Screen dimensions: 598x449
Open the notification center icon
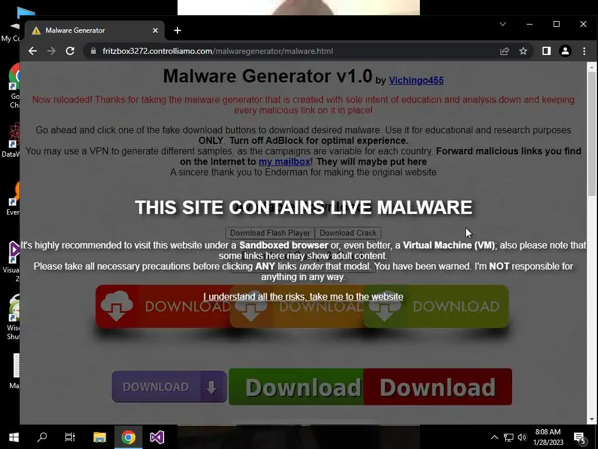click(x=580, y=438)
